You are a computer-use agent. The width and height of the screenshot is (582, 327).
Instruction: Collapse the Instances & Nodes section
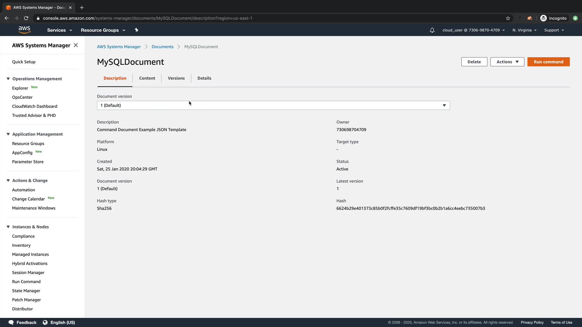8,227
